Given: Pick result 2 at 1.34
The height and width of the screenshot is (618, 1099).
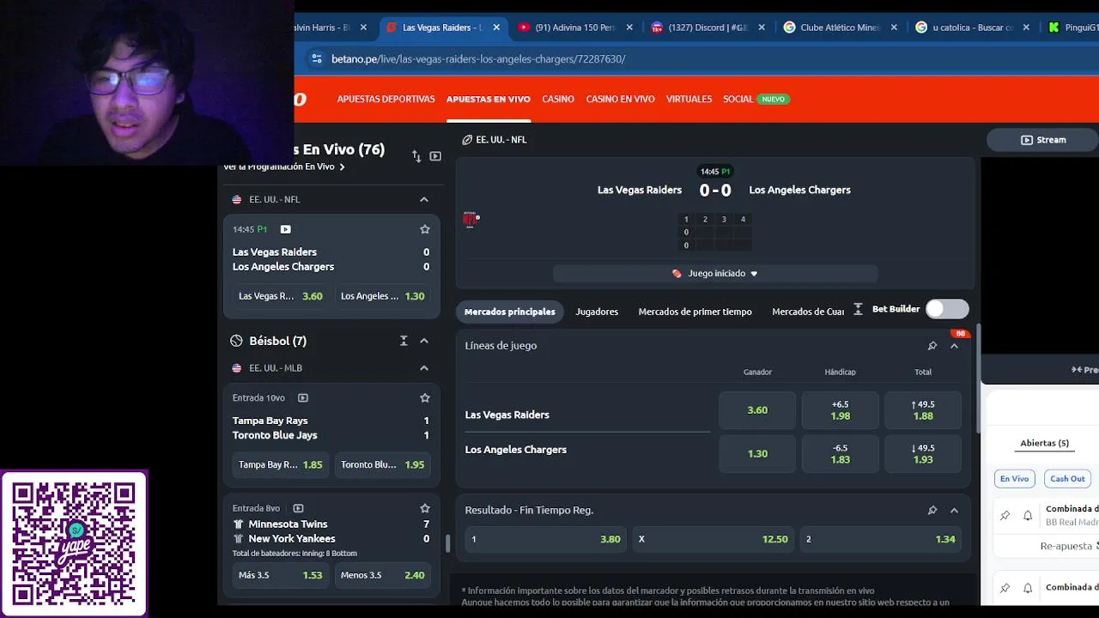Looking at the screenshot, I should tap(880, 539).
